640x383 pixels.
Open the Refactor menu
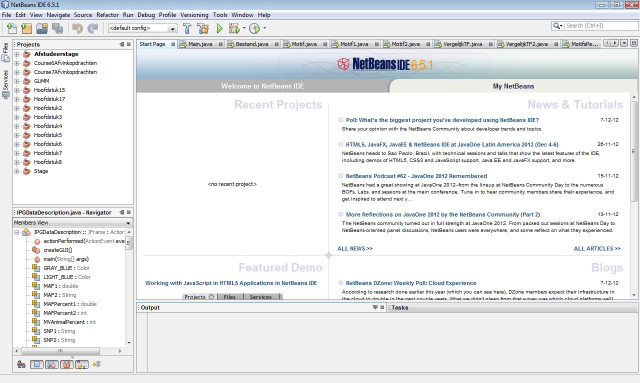coord(107,15)
